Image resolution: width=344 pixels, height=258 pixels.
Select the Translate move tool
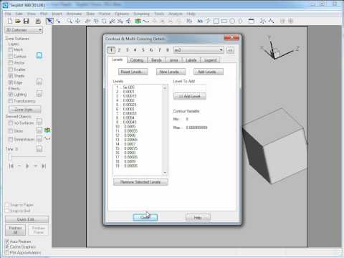[x=77, y=21]
